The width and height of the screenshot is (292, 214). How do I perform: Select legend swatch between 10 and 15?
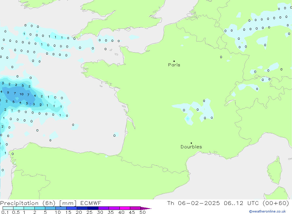pyautogui.click(x=61, y=208)
